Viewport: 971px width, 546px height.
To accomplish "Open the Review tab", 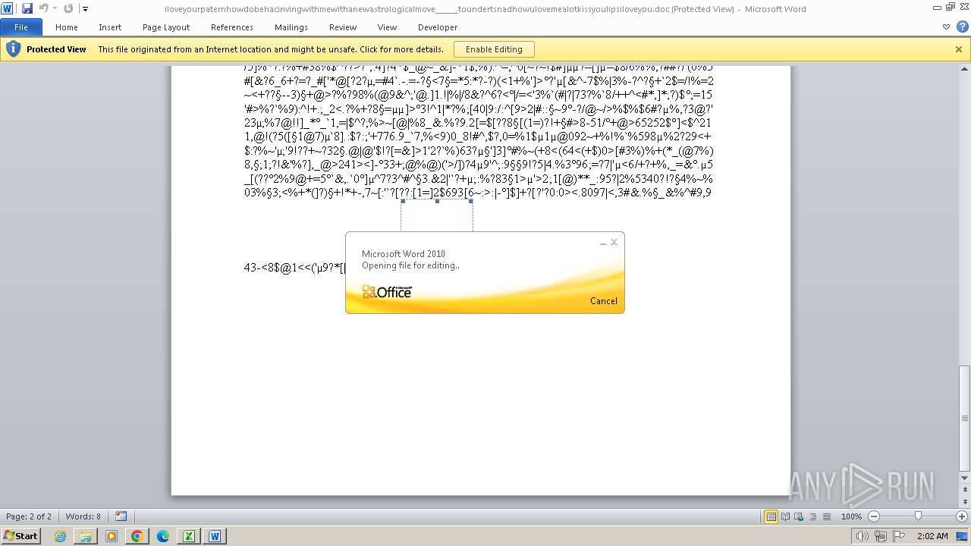I will click(x=343, y=27).
